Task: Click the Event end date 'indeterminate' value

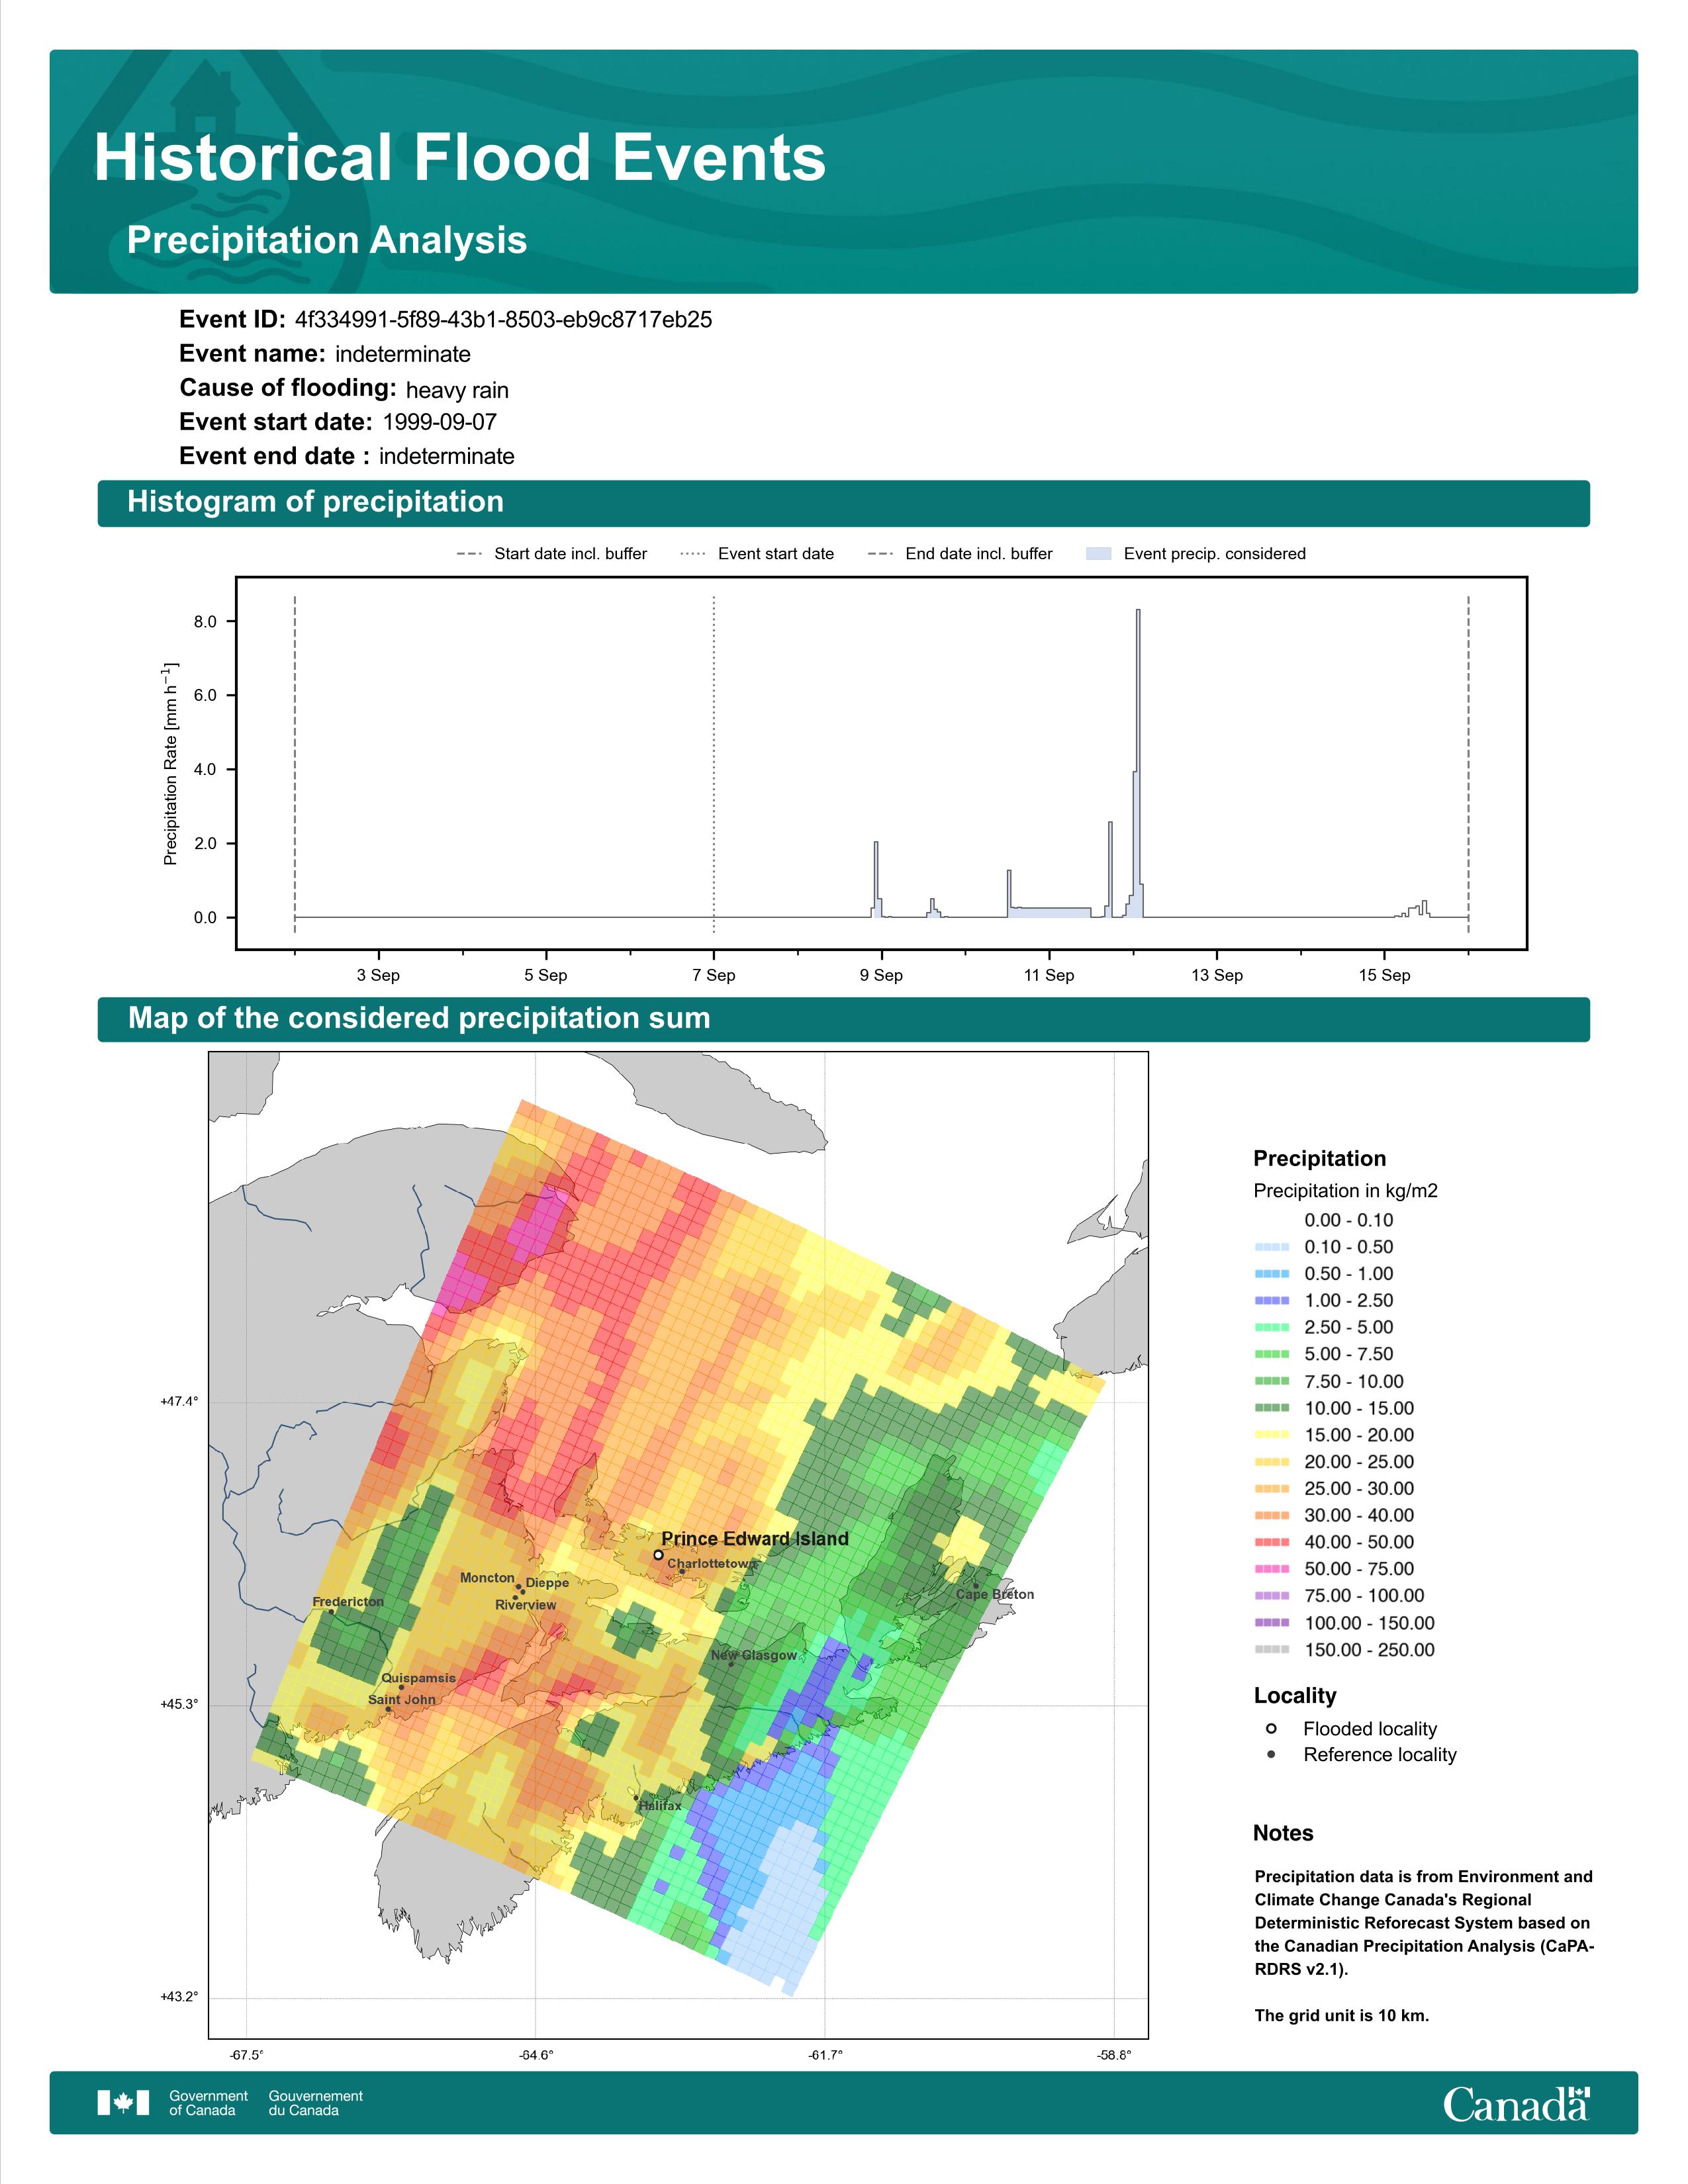Action: coord(447,457)
